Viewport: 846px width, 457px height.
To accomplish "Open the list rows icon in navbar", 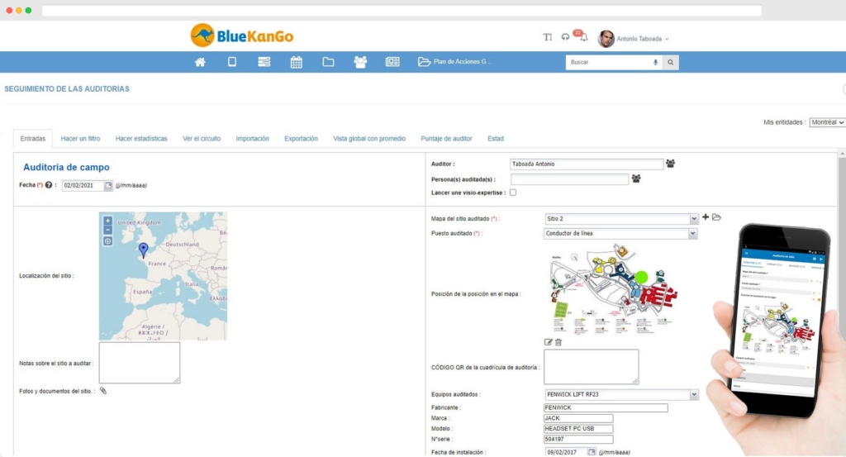I will [264, 62].
